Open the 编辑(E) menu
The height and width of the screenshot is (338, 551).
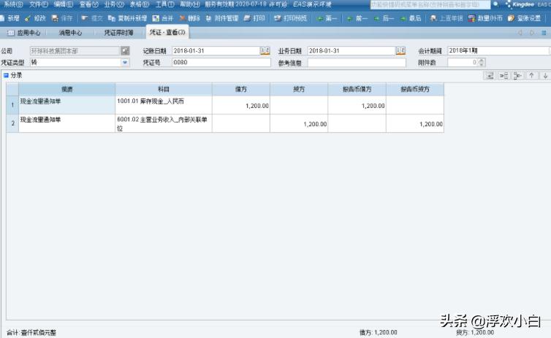[64, 4]
